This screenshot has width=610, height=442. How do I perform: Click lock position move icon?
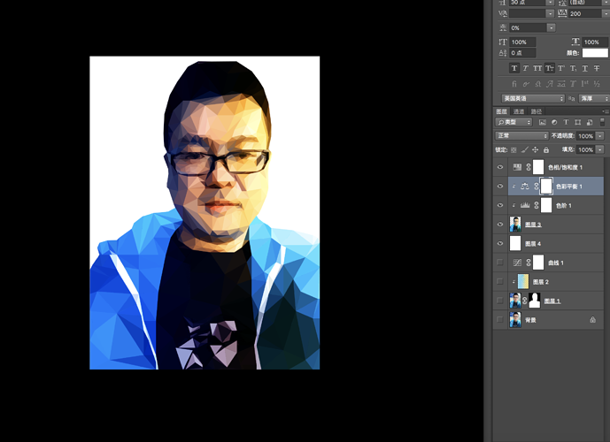tap(536, 150)
